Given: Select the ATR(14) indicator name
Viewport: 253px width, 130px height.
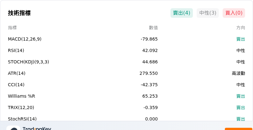Looking at the screenshot, I should [17, 74].
